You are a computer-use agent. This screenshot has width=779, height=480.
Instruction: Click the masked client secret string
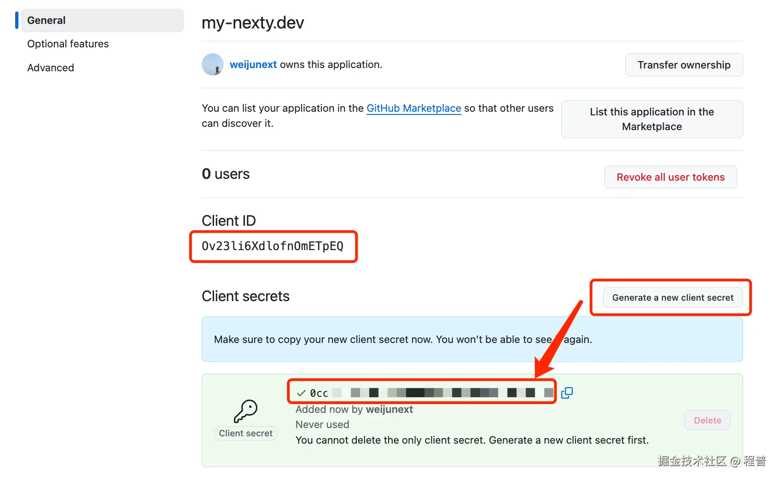click(428, 393)
